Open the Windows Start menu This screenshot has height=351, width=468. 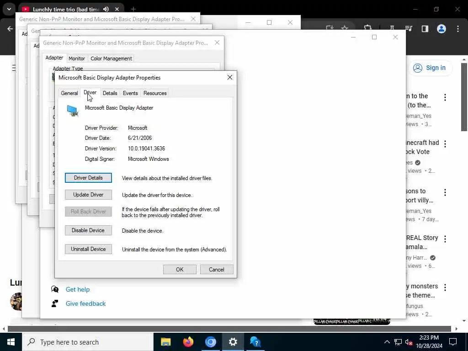11,342
